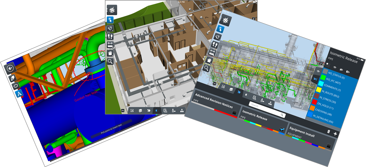366x167 pixels.
Task: Go to home view in the right tablet
Action: click(x=209, y=60)
